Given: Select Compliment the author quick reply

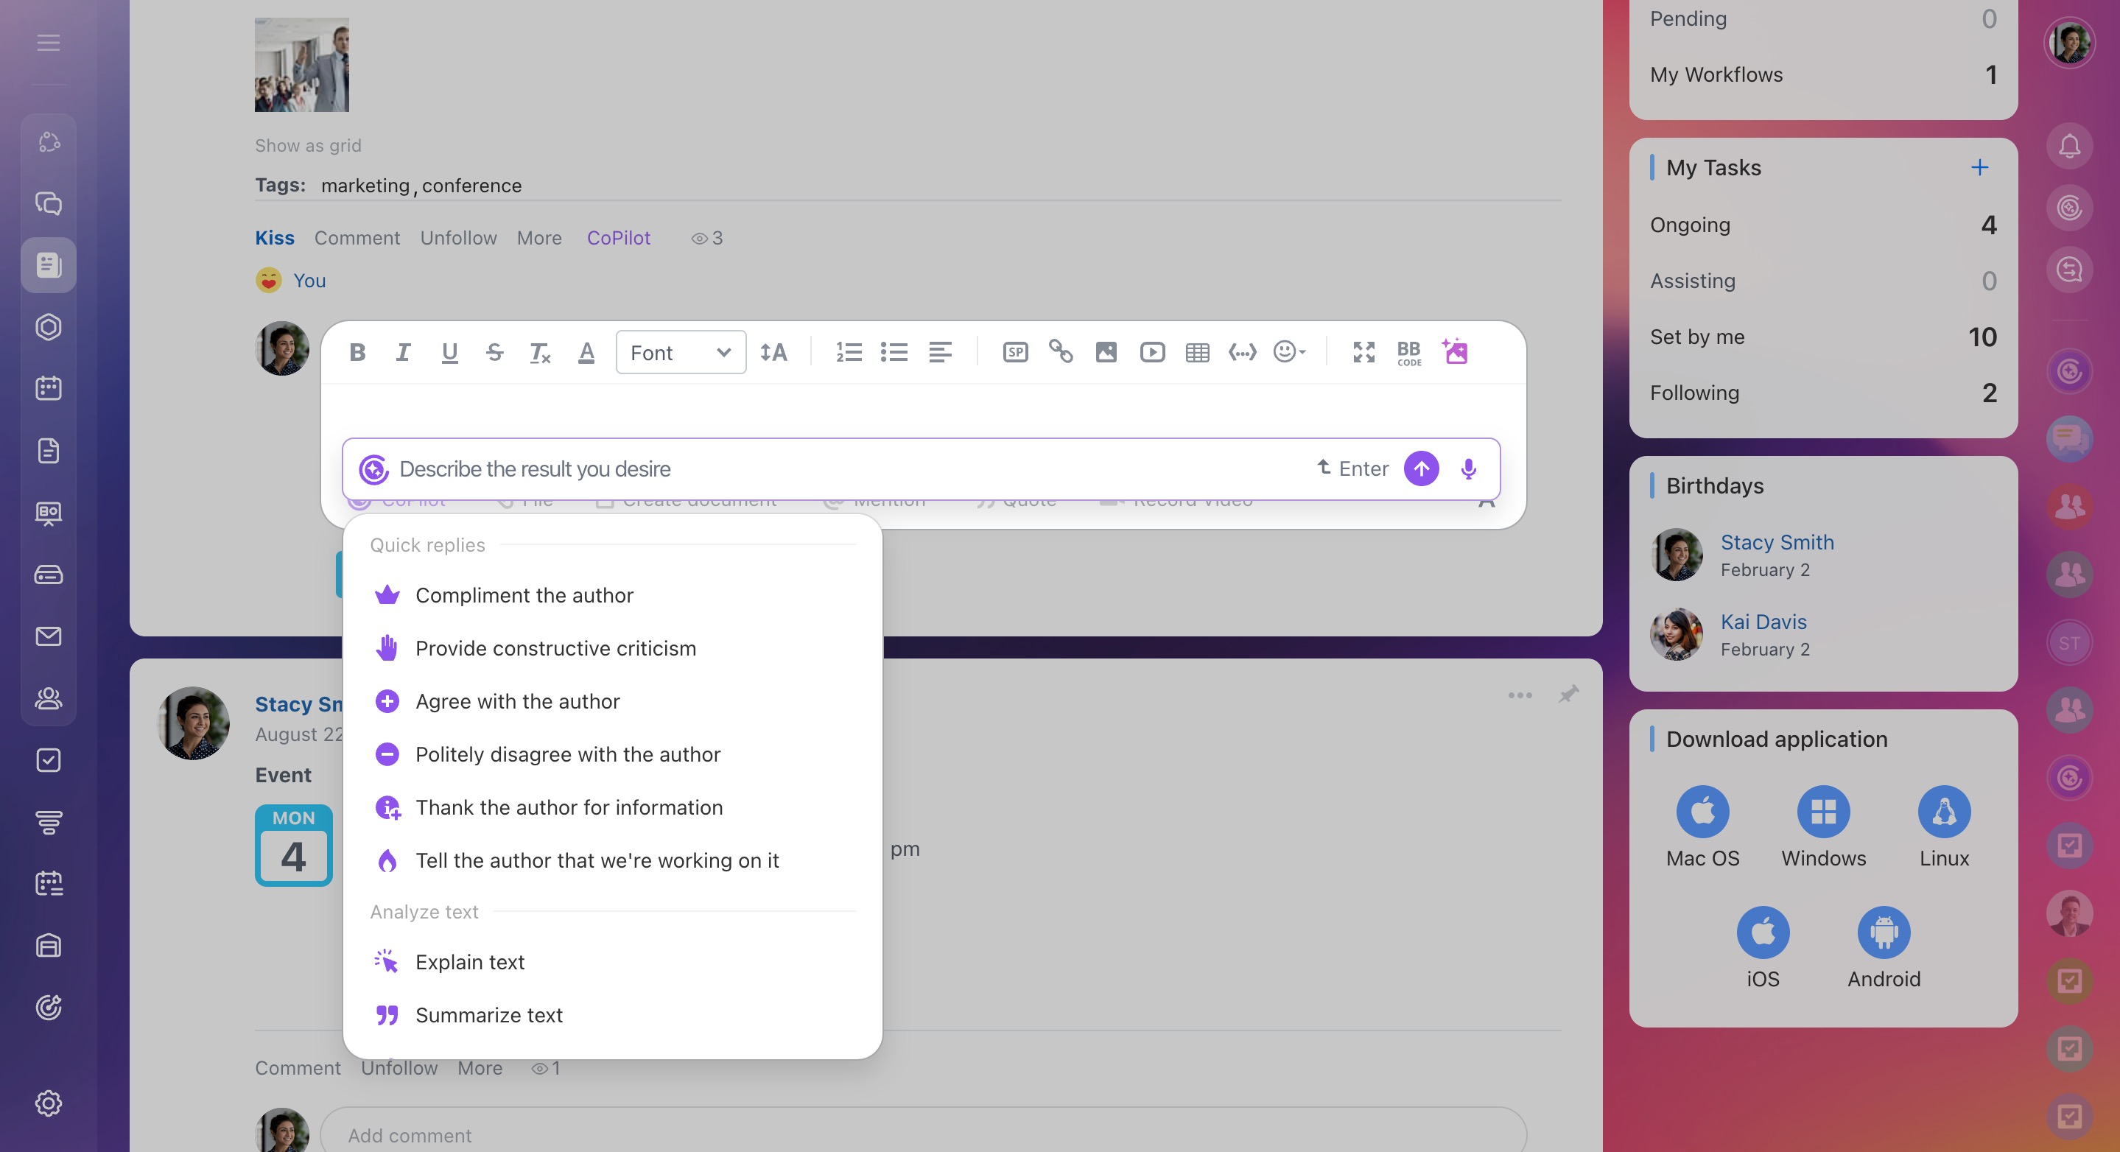Looking at the screenshot, I should coord(524,595).
